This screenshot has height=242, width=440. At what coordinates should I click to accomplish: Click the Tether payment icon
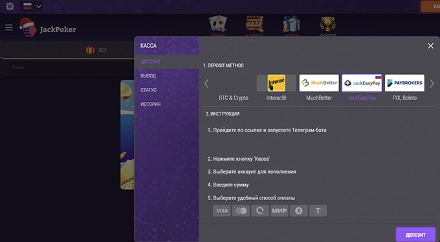318,210
